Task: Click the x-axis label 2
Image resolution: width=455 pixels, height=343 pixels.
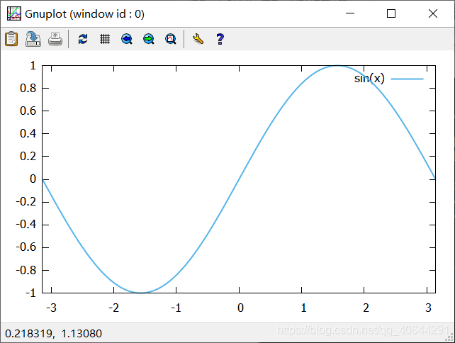Action: 366,308
